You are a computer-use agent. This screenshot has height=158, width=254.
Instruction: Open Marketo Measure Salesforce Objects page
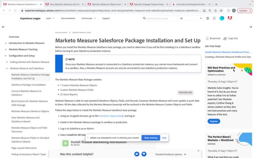[x=30, y=111]
